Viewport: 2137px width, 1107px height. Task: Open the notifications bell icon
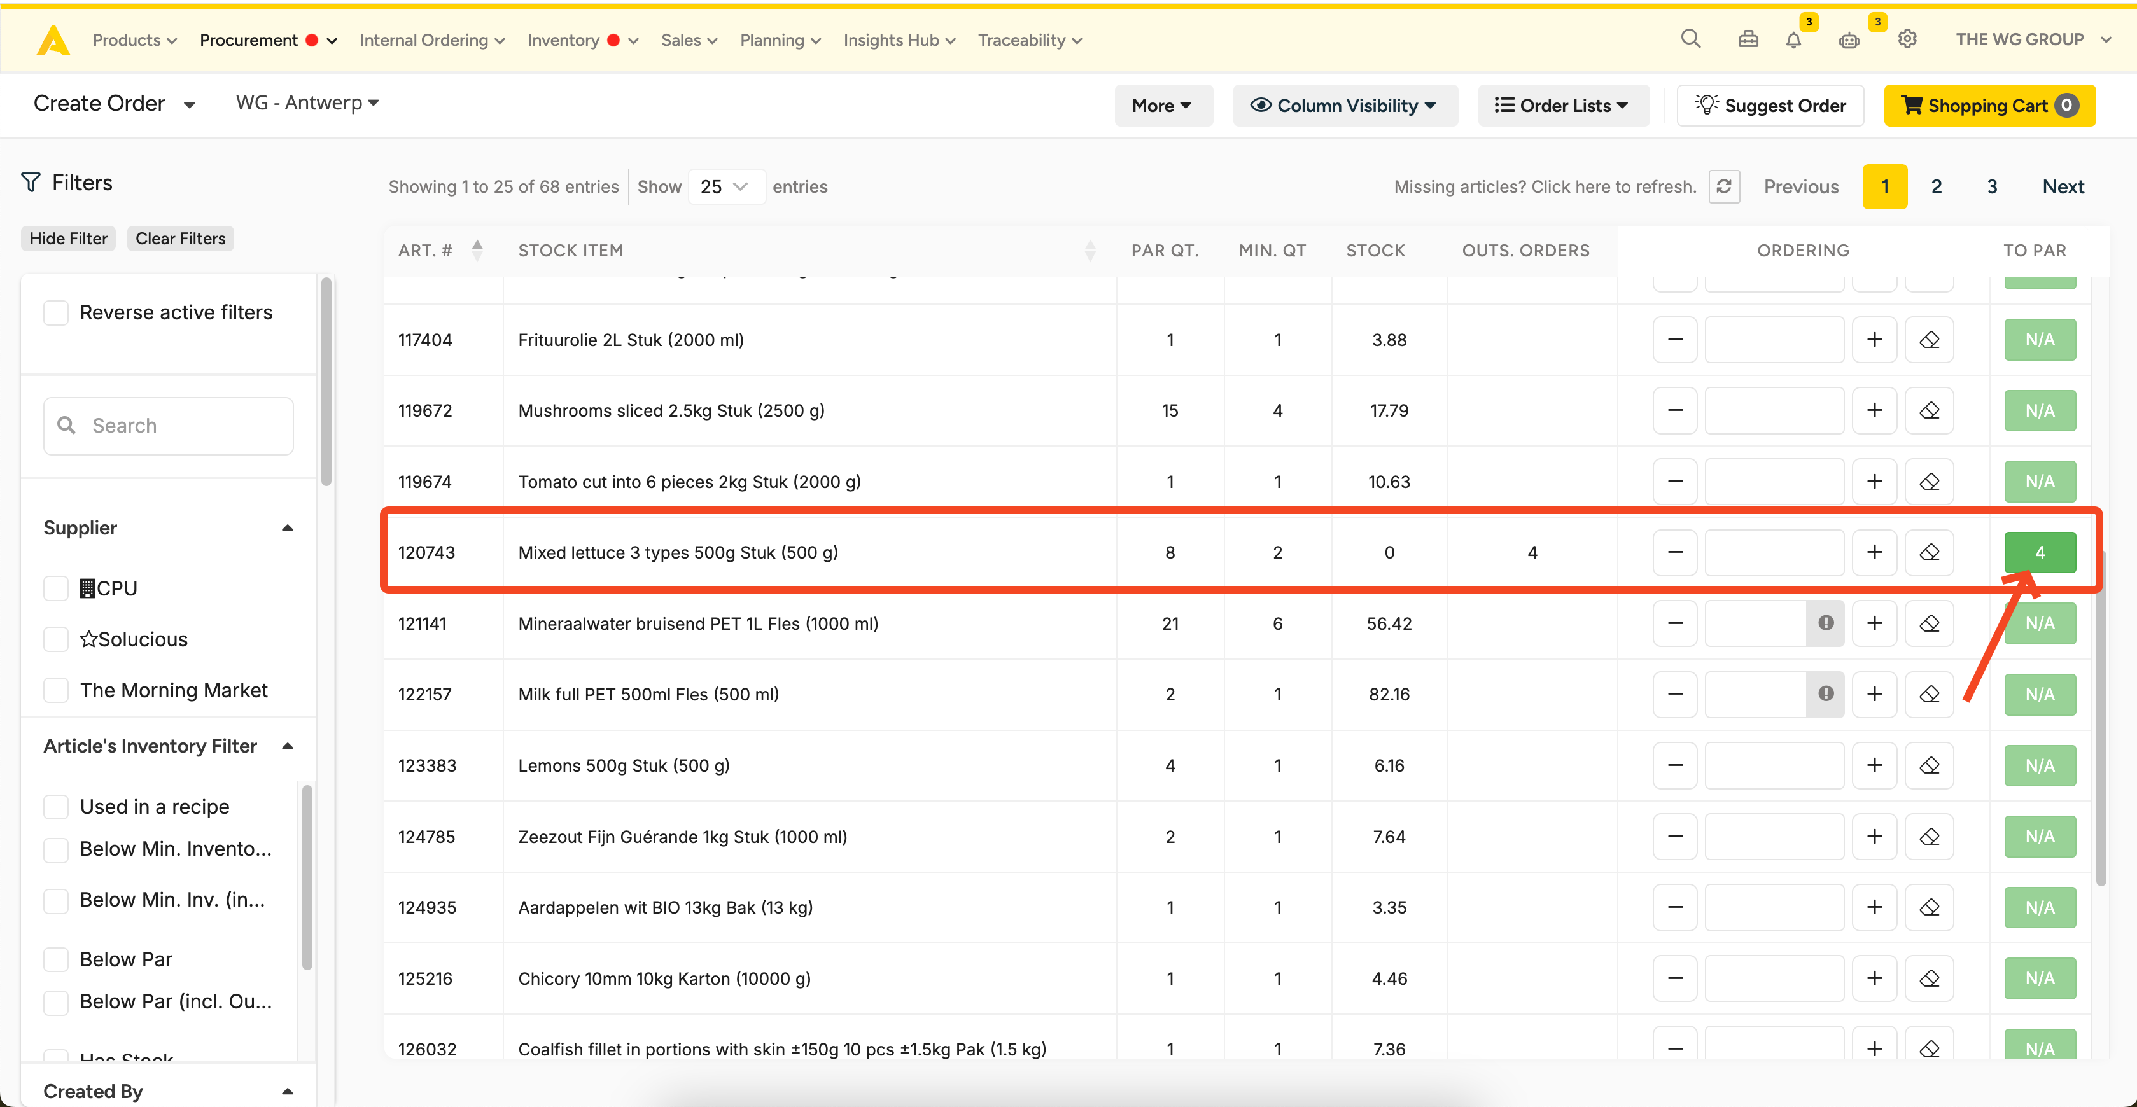1793,40
